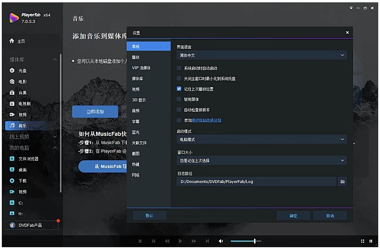Expand the 启动模式 dropdown showing 电脑模式

tap(261, 140)
